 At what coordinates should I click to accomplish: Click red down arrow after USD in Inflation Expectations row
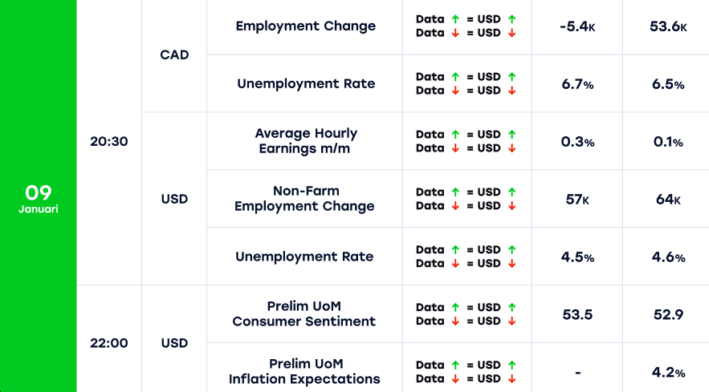click(512, 379)
